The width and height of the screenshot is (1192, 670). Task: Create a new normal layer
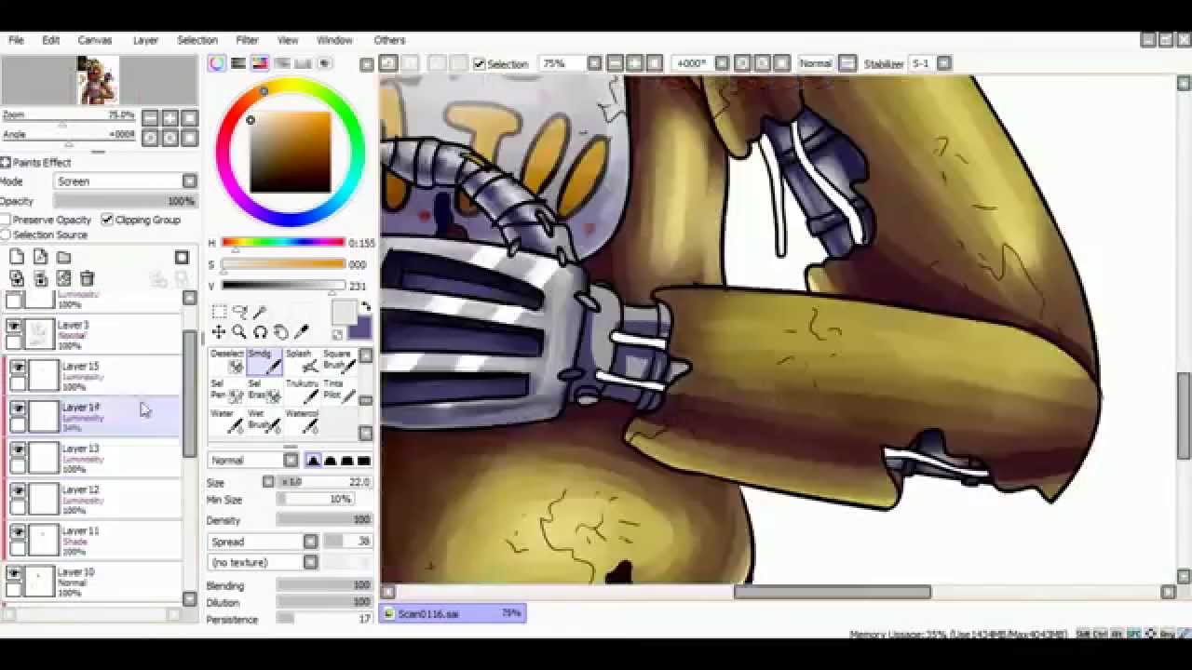(17, 257)
